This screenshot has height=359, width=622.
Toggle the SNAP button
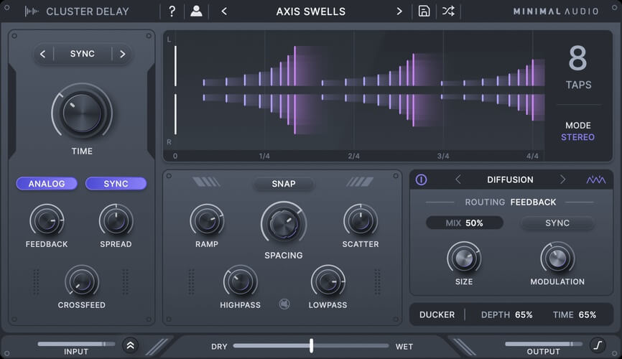[x=284, y=184]
